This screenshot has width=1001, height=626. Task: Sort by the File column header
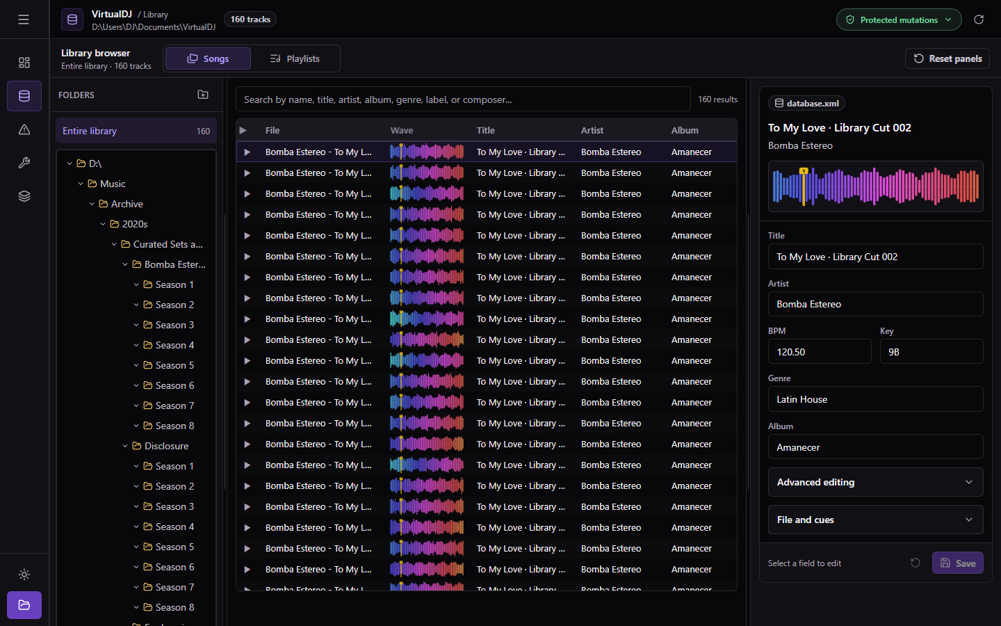tap(272, 130)
